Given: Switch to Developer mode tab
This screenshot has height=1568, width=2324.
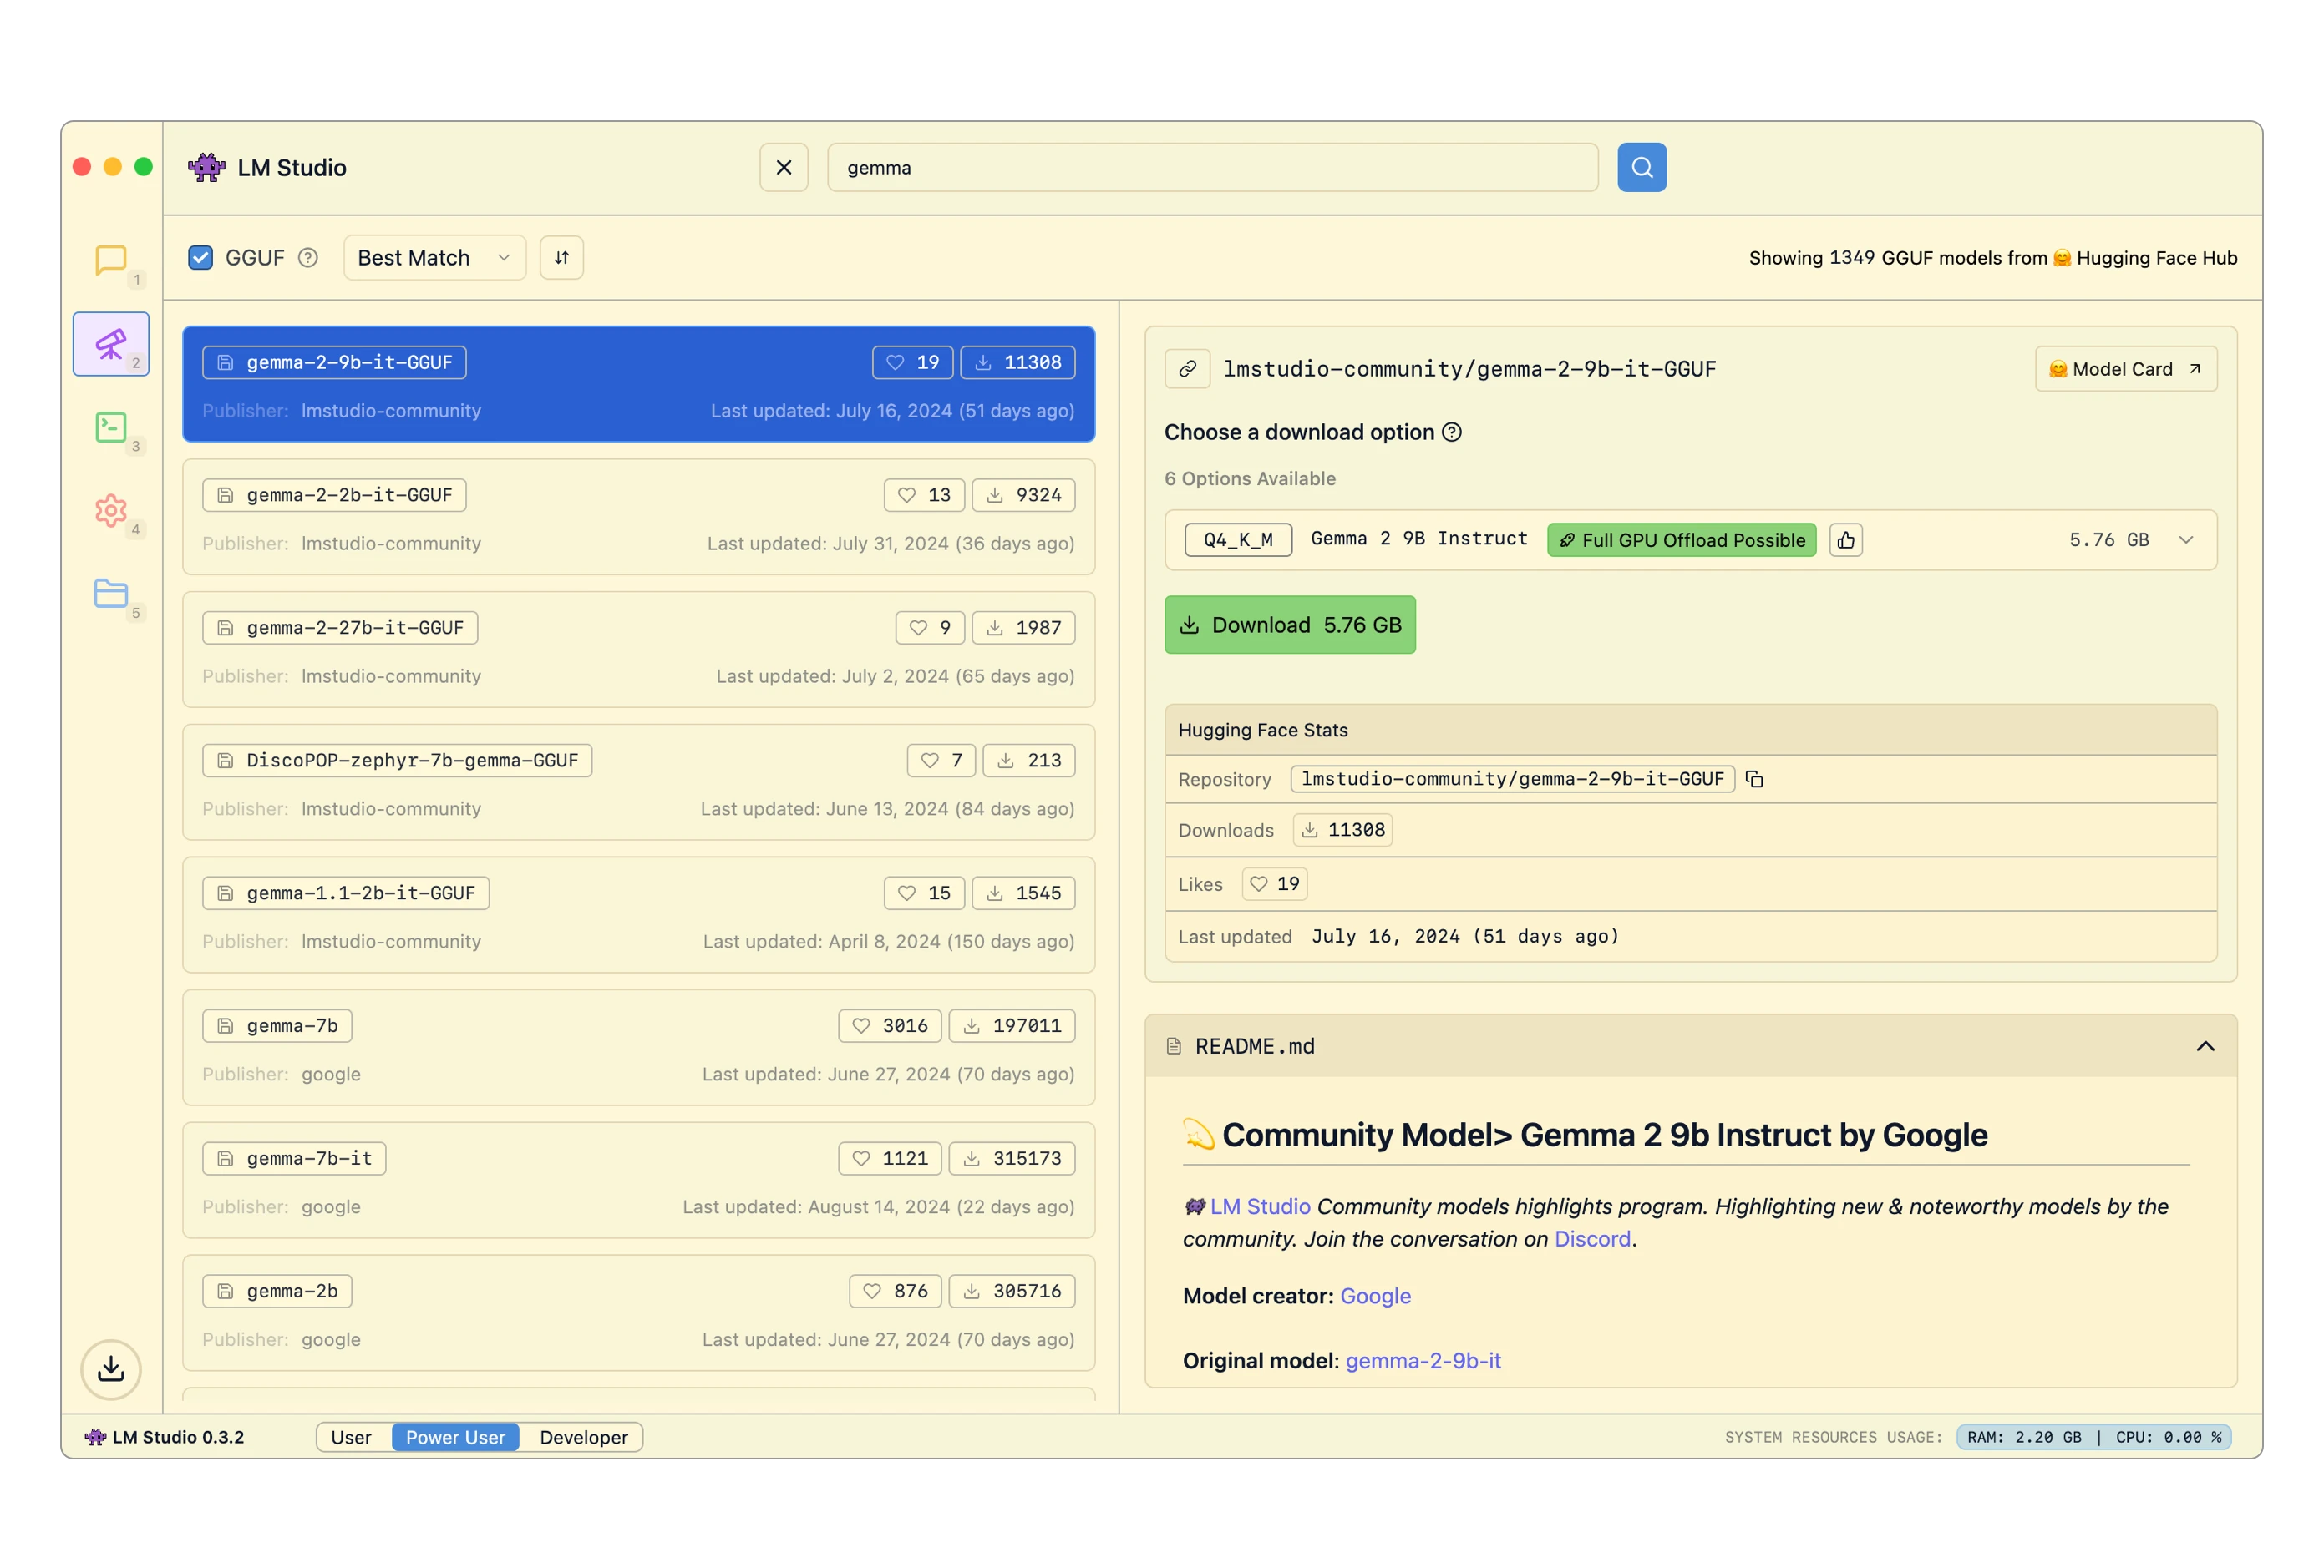Looking at the screenshot, I should coord(583,1437).
